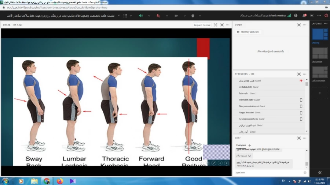Click Start My Webcam button
The height and width of the screenshot is (185, 330).
(x=248, y=32)
